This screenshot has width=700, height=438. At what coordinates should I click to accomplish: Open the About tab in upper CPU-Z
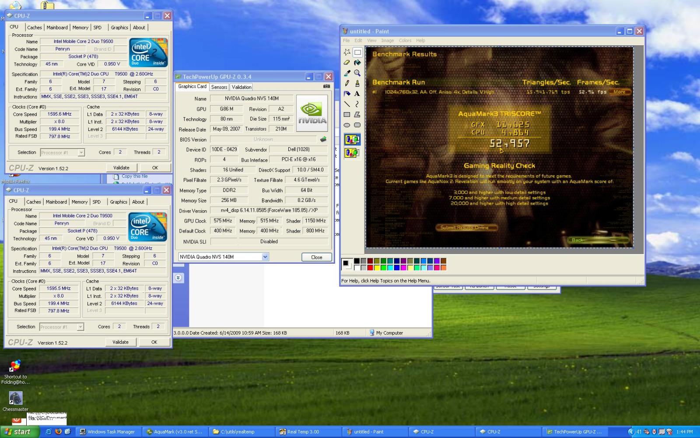point(139,28)
